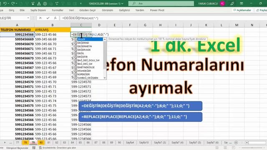267x150 pixels.
Task: Choose DEĞİL from the autocomplete list
Action: tap(88, 53)
